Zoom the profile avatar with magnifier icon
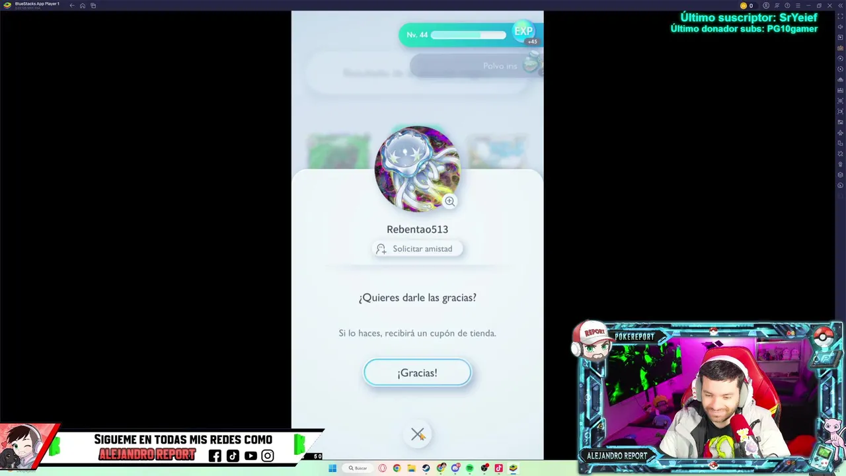This screenshot has height=476, width=846. coord(449,201)
